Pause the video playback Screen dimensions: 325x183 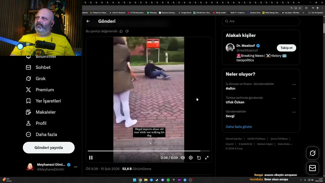[x=91, y=158]
